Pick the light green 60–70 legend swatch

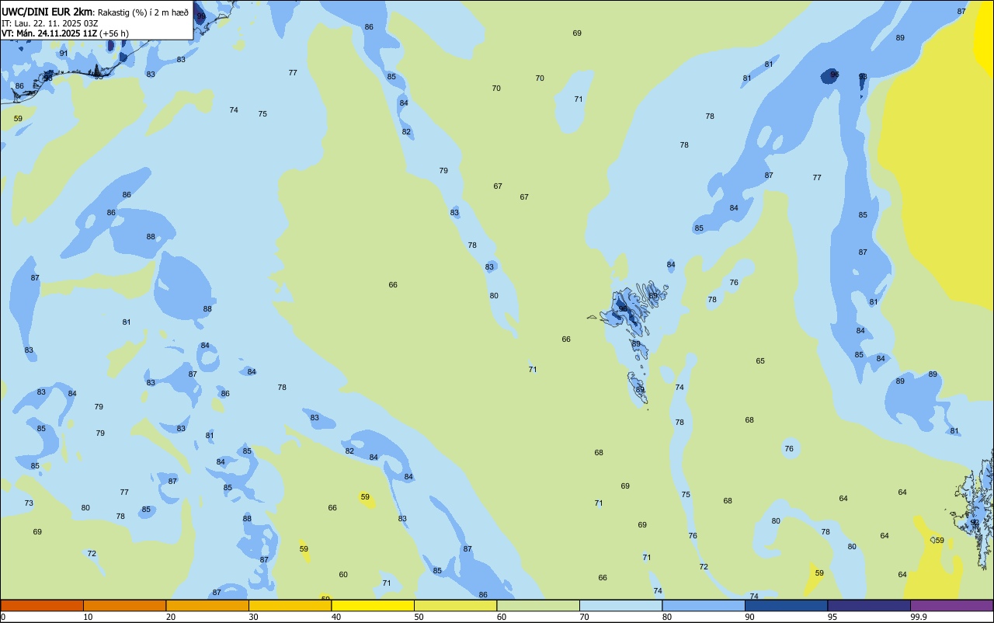point(538,605)
